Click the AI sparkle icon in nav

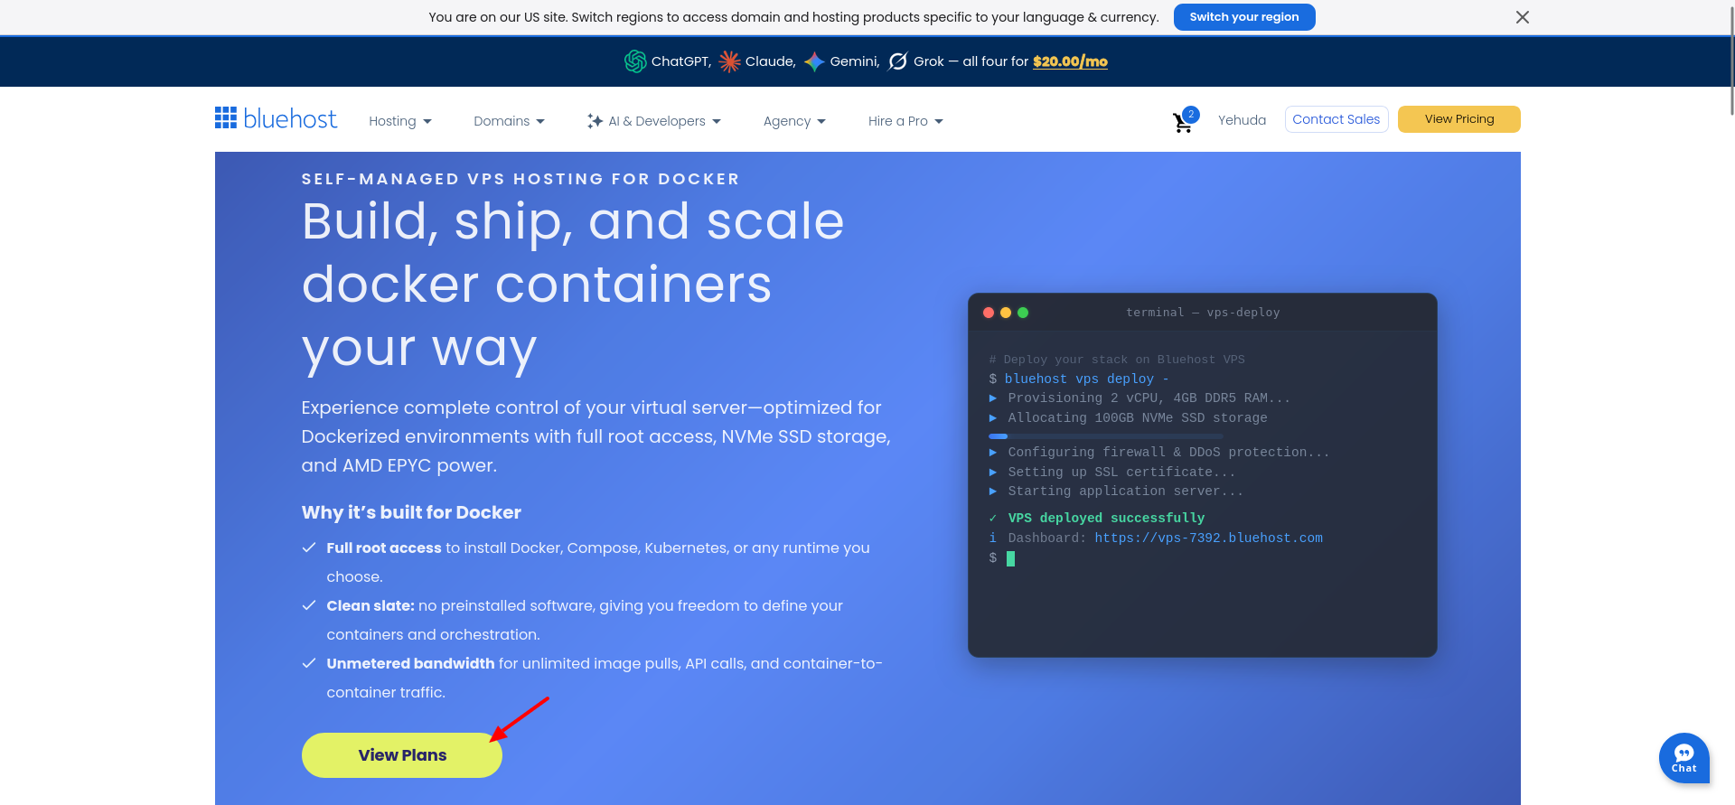[595, 121]
